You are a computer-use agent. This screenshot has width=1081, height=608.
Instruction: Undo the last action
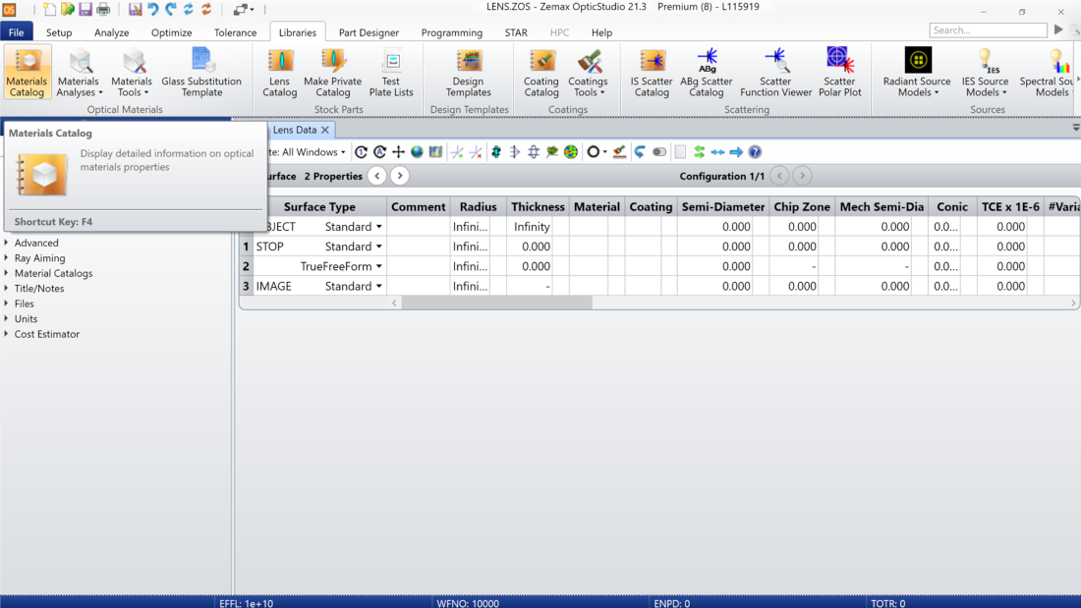pyautogui.click(x=153, y=10)
